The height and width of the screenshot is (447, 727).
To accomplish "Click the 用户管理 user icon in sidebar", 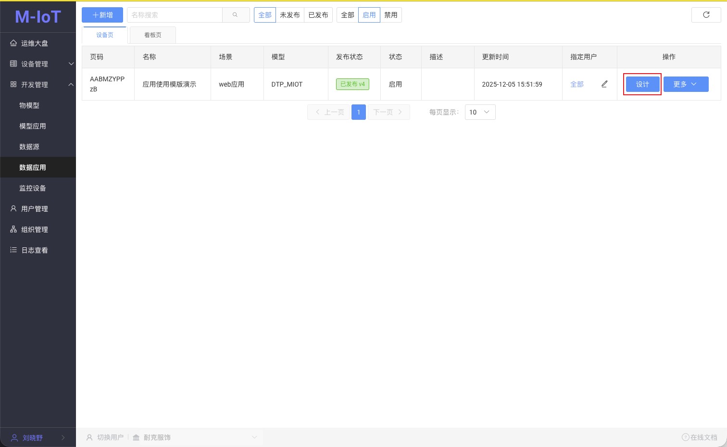I will tap(13, 208).
